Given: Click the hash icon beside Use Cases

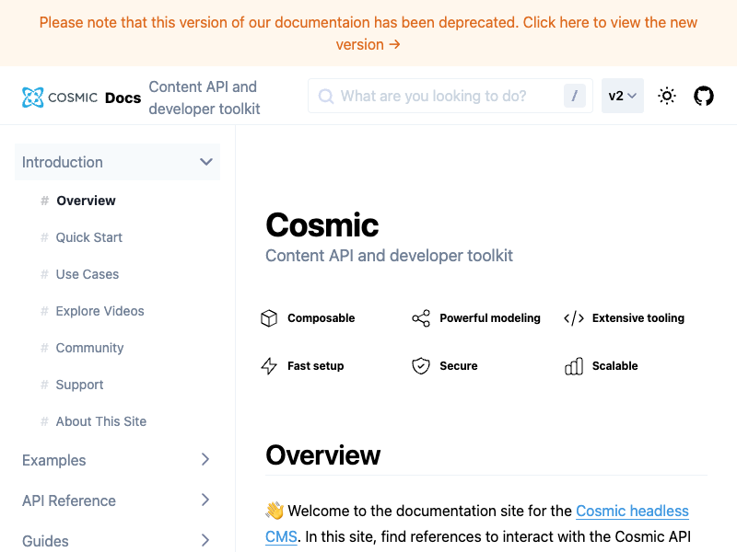Looking at the screenshot, I should click(x=44, y=274).
